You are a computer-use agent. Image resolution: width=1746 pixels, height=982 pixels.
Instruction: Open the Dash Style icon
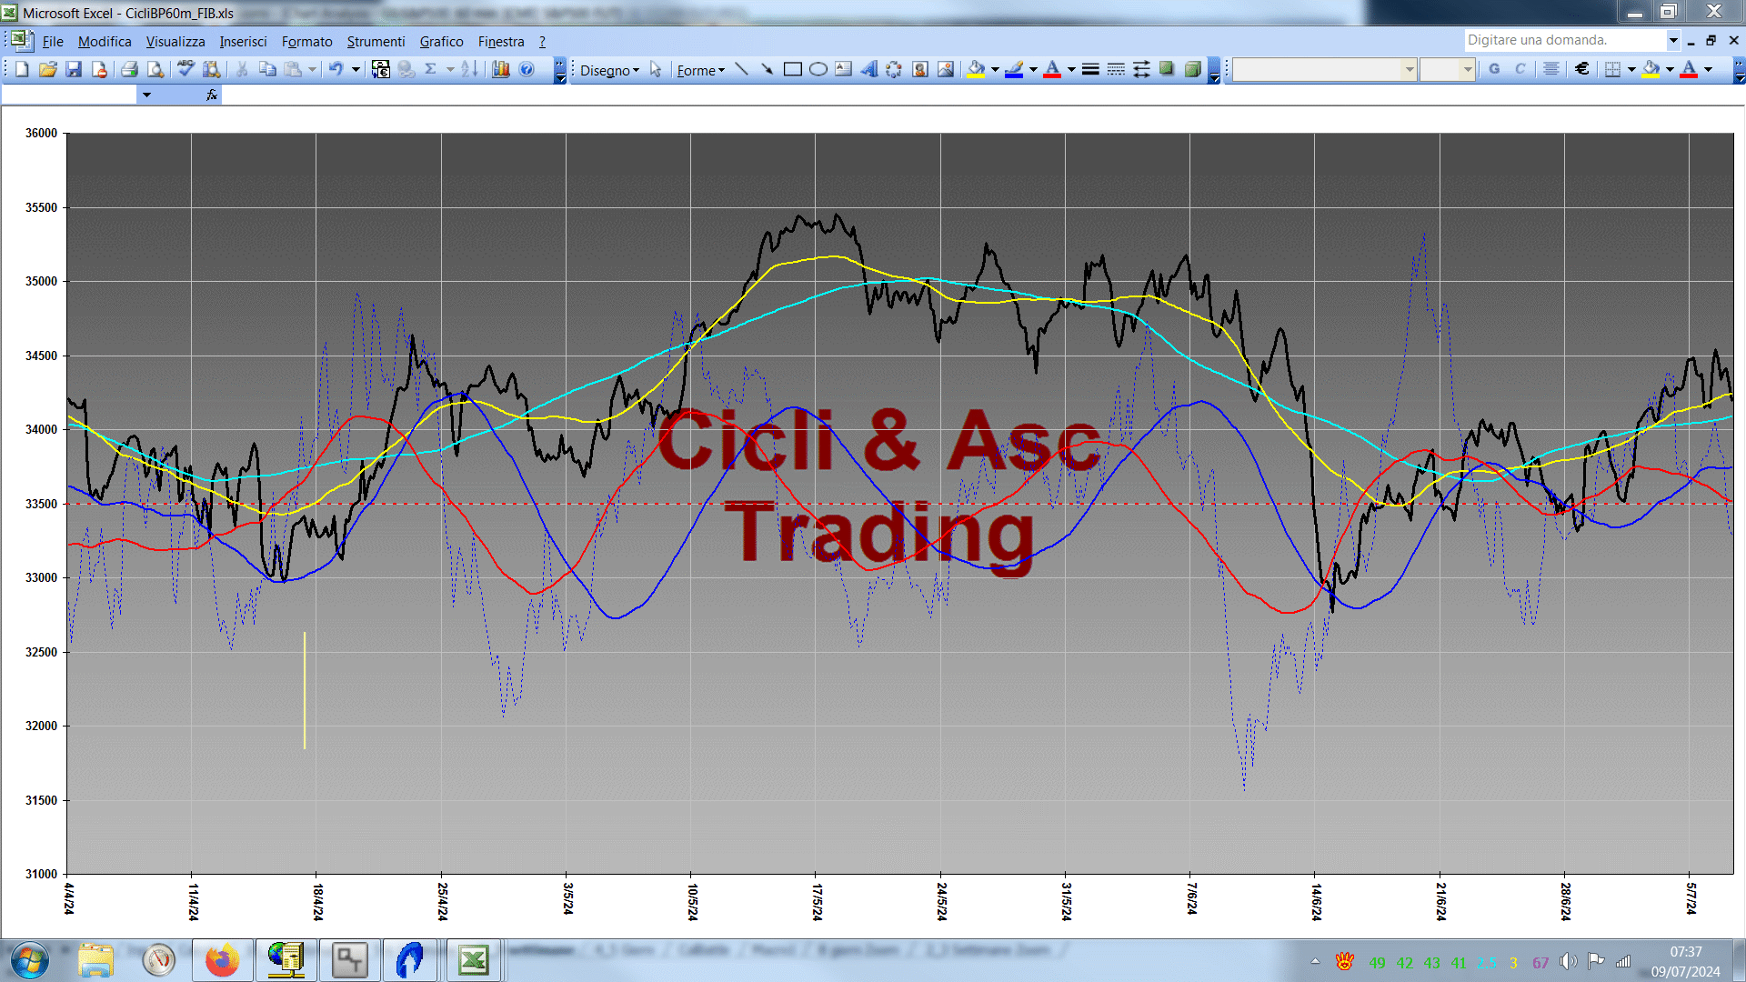(1116, 69)
